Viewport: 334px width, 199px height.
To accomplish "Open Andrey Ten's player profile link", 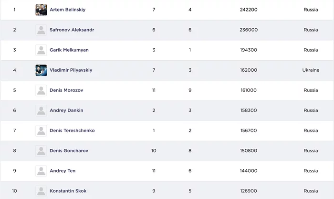I will [63, 171].
